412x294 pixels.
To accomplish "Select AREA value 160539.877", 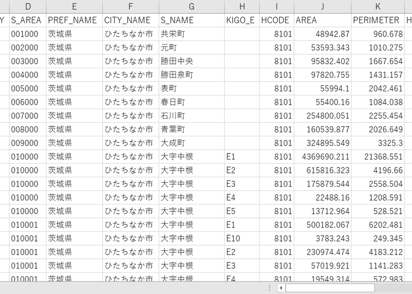I will coord(322,130).
